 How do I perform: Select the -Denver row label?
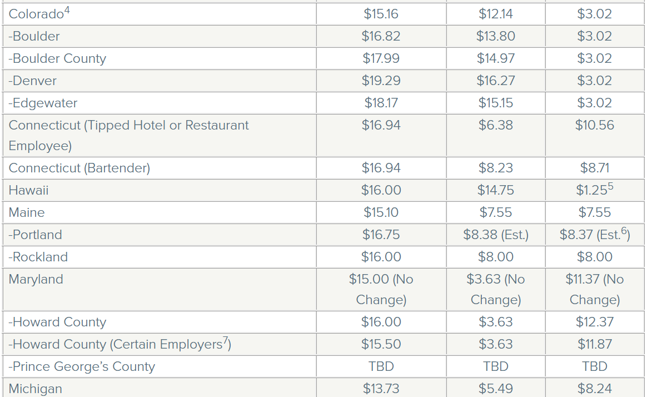[x=33, y=81]
